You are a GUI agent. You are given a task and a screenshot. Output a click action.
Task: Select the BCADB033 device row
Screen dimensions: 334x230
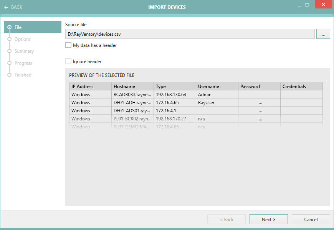[x=132, y=95]
